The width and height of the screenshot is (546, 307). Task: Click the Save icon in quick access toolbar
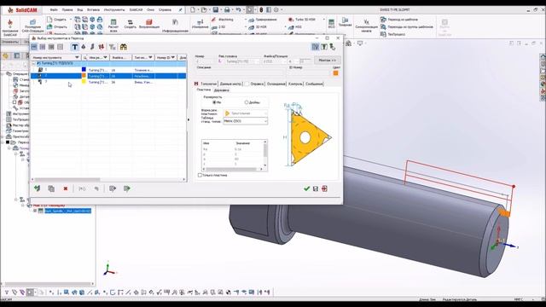216,9
